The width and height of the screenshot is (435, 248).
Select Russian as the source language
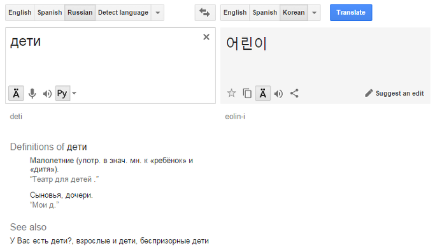[x=80, y=13]
